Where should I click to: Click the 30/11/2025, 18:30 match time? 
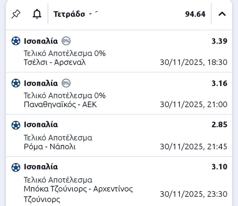(194, 62)
